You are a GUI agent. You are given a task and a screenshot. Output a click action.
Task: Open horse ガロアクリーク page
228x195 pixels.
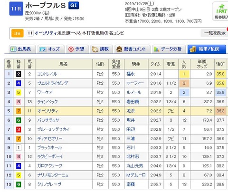point(49,166)
